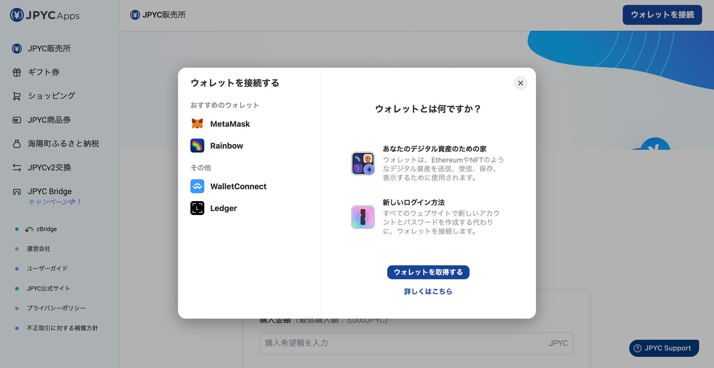Open ユーザーガイド link
The image size is (714, 368).
(x=47, y=269)
